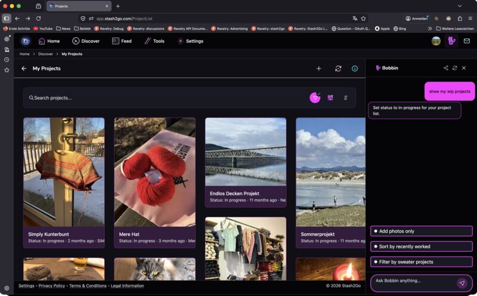Choose Sort by recently worked suggestion

point(421,246)
